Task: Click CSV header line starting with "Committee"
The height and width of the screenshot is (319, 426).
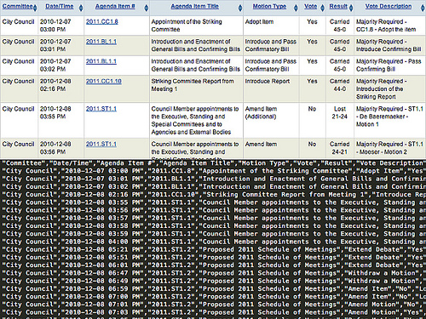Action: (x=213, y=163)
